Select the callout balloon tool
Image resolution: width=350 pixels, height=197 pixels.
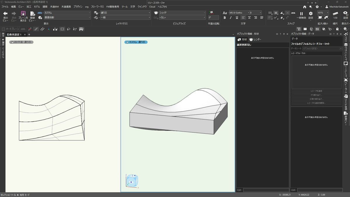click(x=69, y=29)
